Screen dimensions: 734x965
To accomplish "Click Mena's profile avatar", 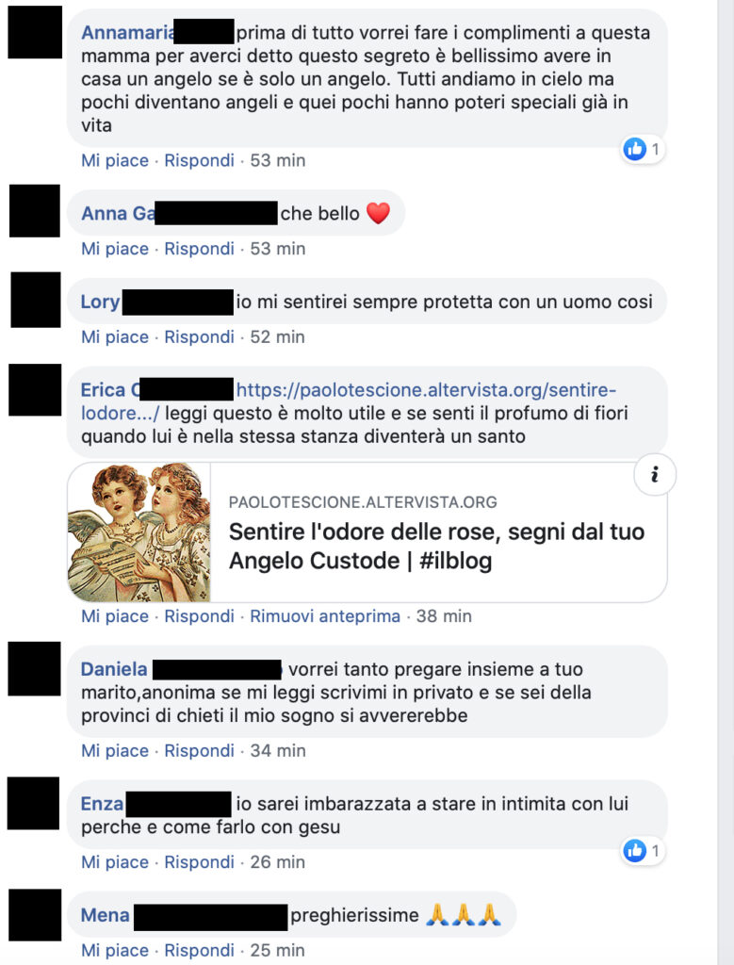I will pyautogui.click(x=35, y=914).
